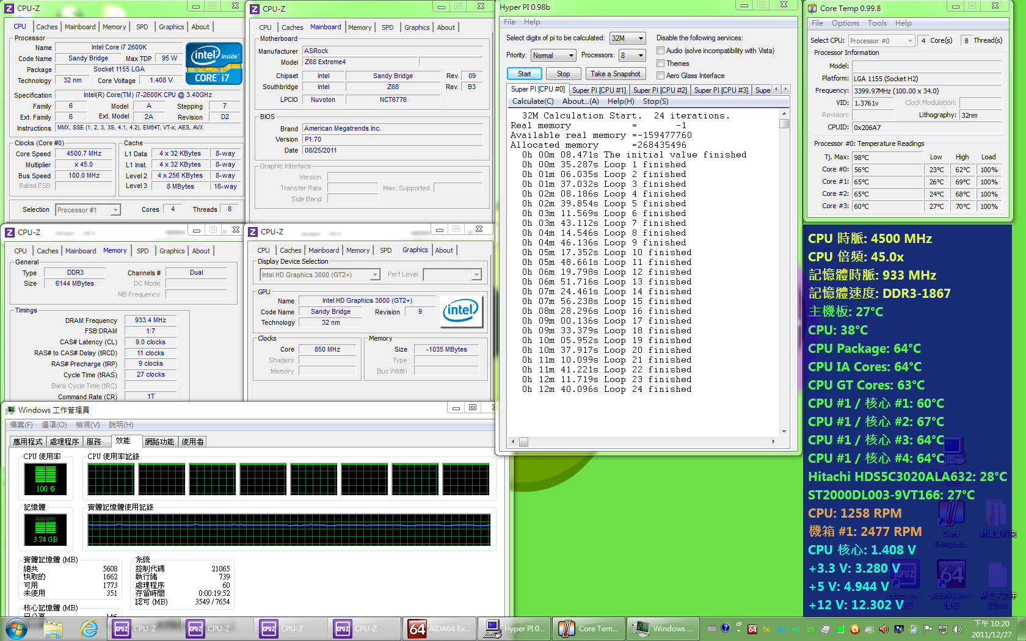The width and height of the screenshot is (1026, 641).
Task: Click the orange circular tray icon
Action: (x=855, y=629)
